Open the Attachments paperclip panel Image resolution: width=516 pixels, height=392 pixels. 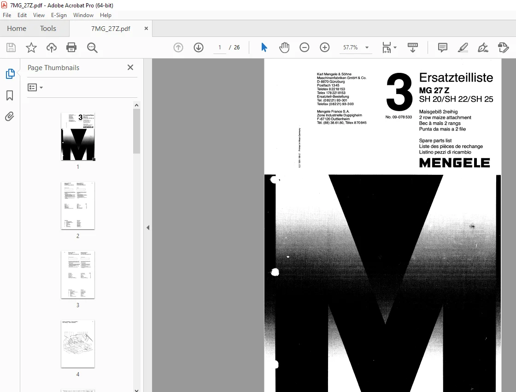click(x=10, y=117)
